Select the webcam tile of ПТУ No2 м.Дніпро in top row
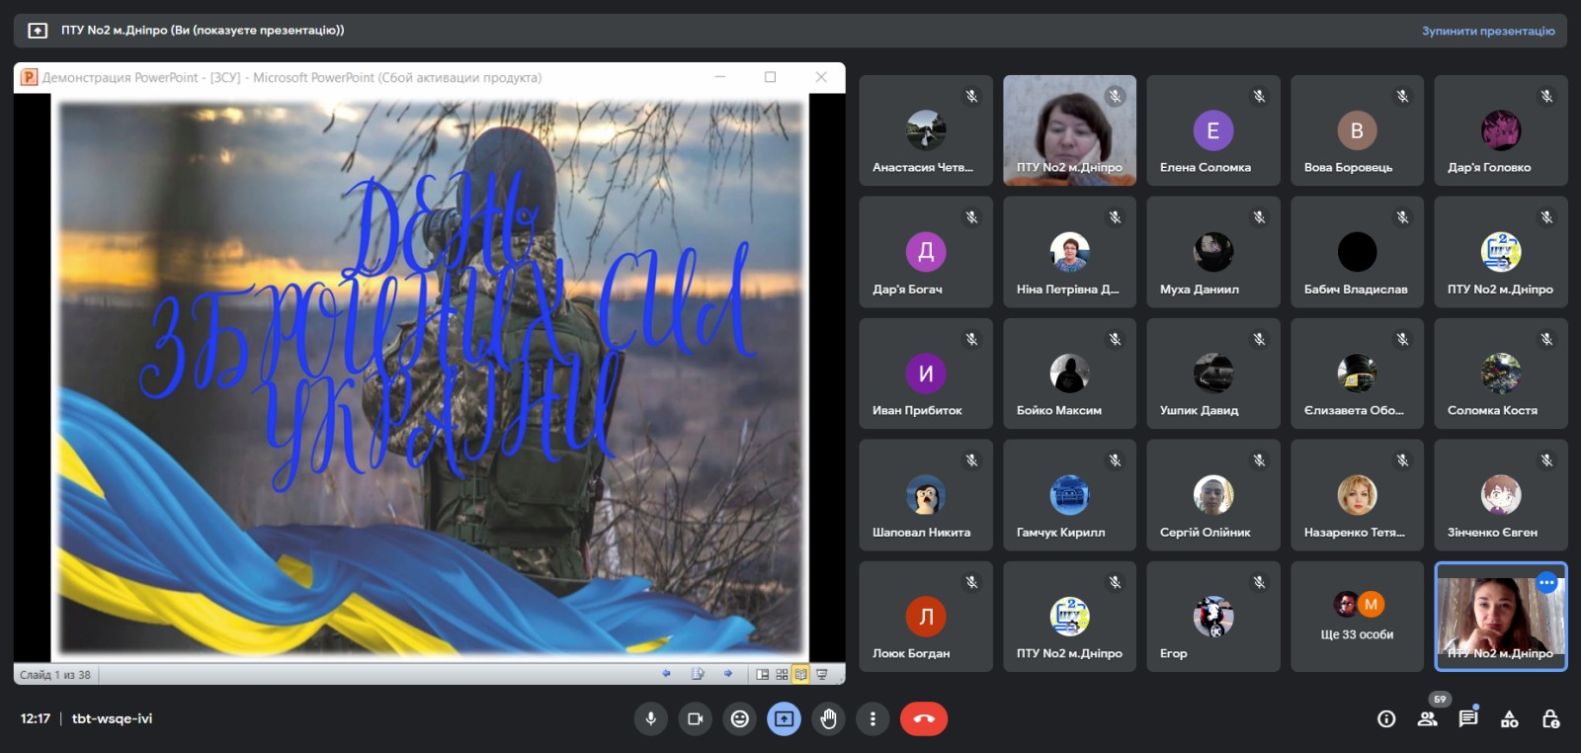Viewport: 1581px width, 753px height. [x=1069, y=130]
